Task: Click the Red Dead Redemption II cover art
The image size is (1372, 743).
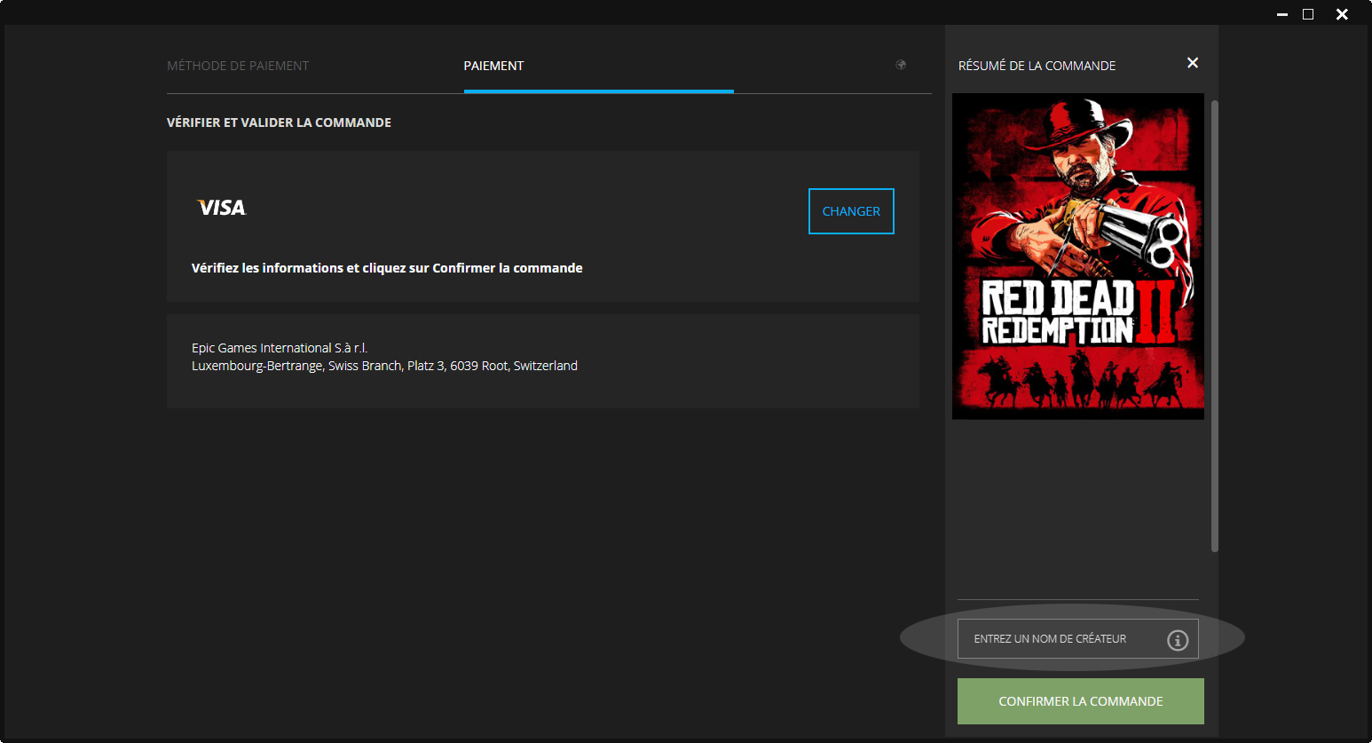Action: point(1077,257)
